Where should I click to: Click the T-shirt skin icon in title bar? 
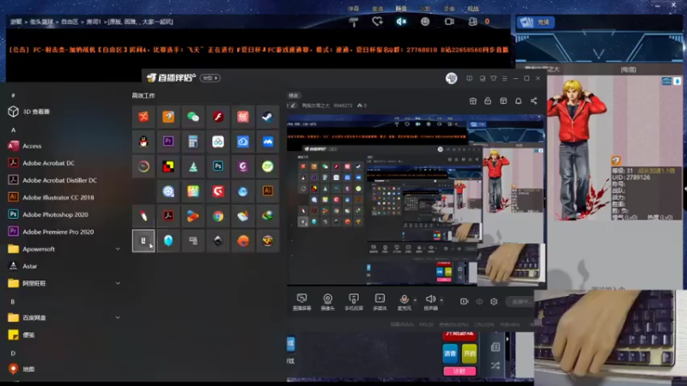point(494,78)
